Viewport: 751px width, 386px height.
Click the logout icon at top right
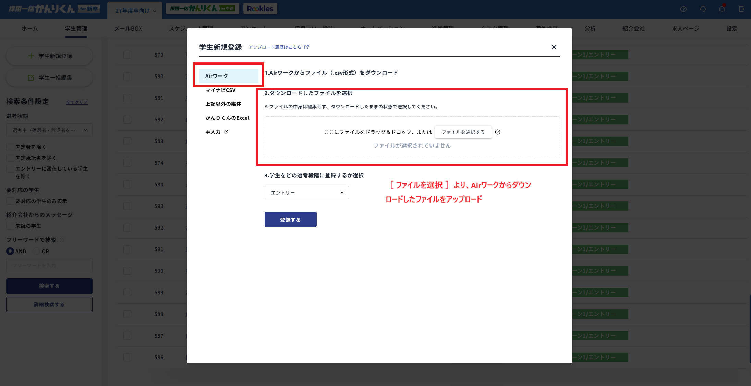point(741,9)
